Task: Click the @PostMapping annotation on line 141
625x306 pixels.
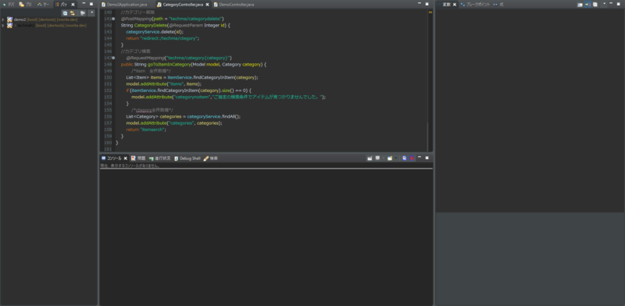Action: [136, 19]
